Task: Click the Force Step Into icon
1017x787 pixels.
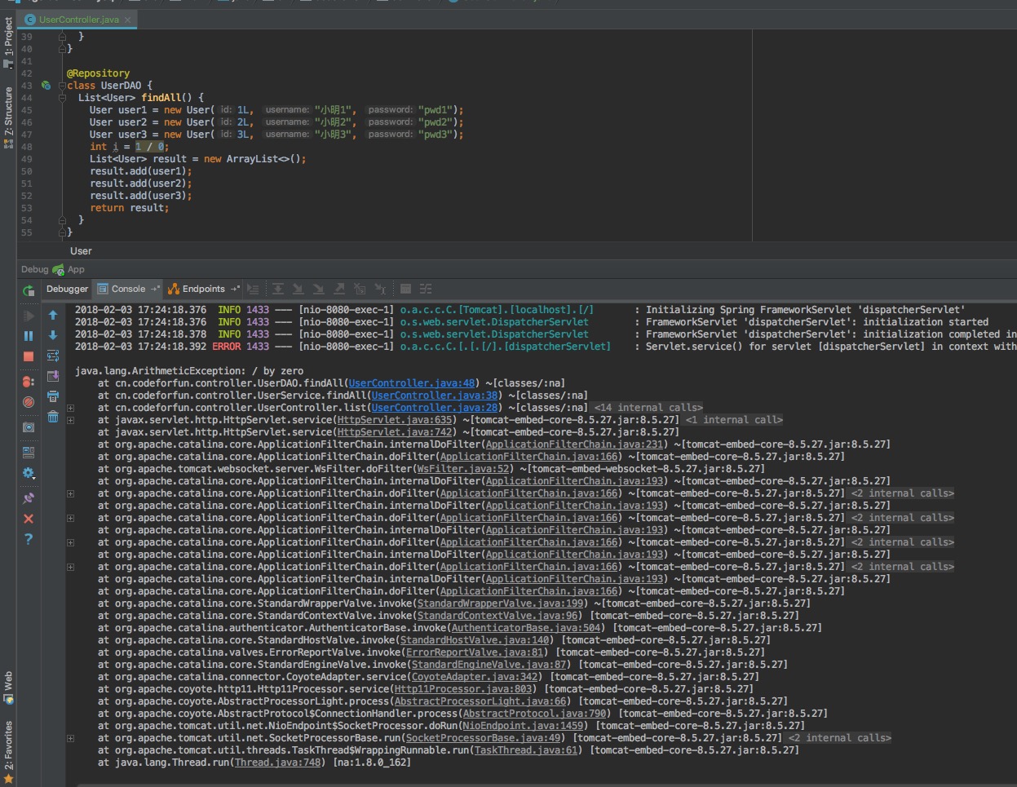Action: (x=318, y=289)
